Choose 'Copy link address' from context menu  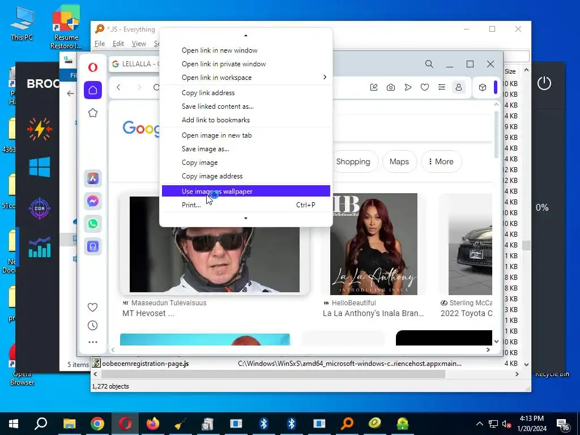tap(246, 93)
